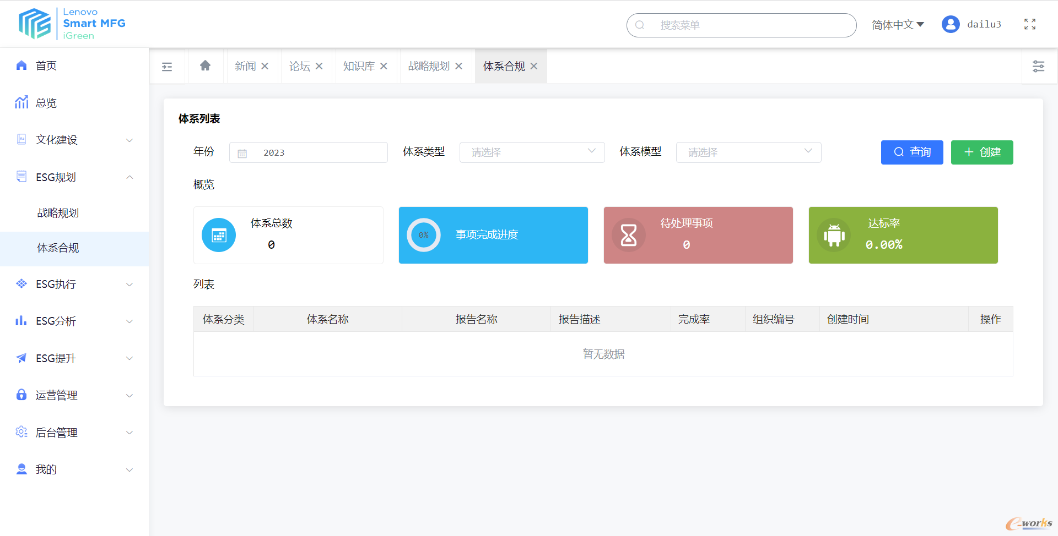Expand the 我的 menu chevron

pyautogui.click(x=129, y=470)
